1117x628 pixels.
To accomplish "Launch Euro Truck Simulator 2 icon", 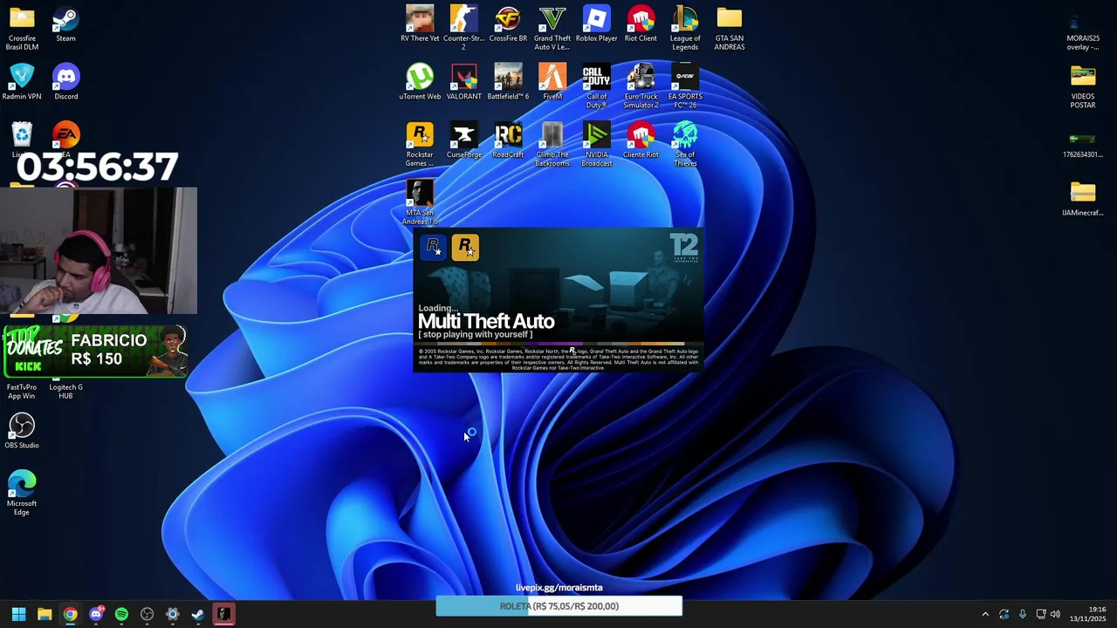I will point(641,86).
